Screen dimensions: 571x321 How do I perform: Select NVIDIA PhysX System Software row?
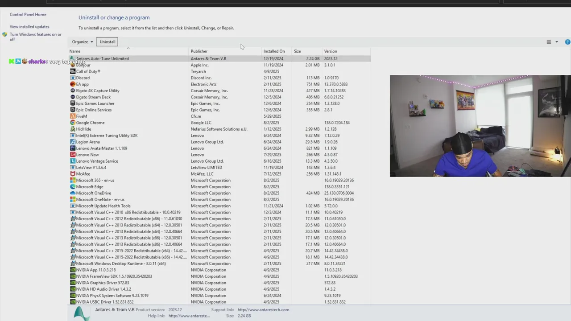click(219, 296)
